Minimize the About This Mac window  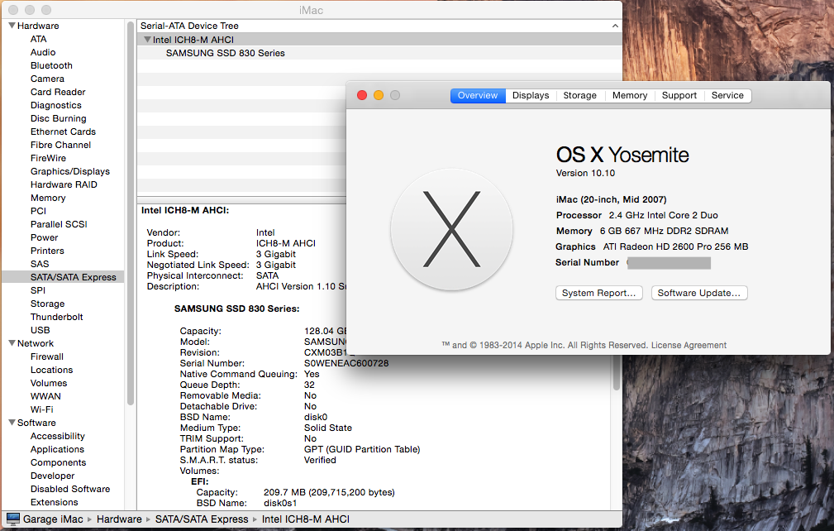[379, 95]
